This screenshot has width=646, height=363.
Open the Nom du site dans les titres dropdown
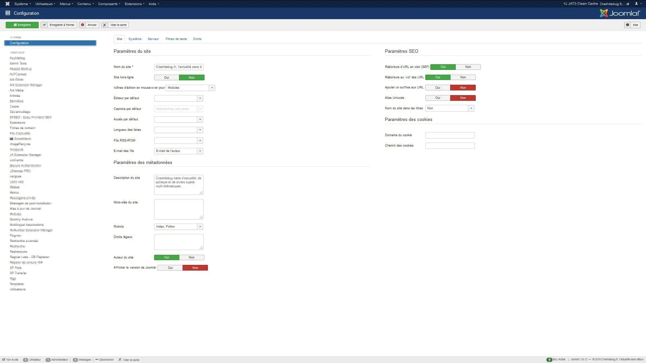pyautogui.click(x=450, y=108)
